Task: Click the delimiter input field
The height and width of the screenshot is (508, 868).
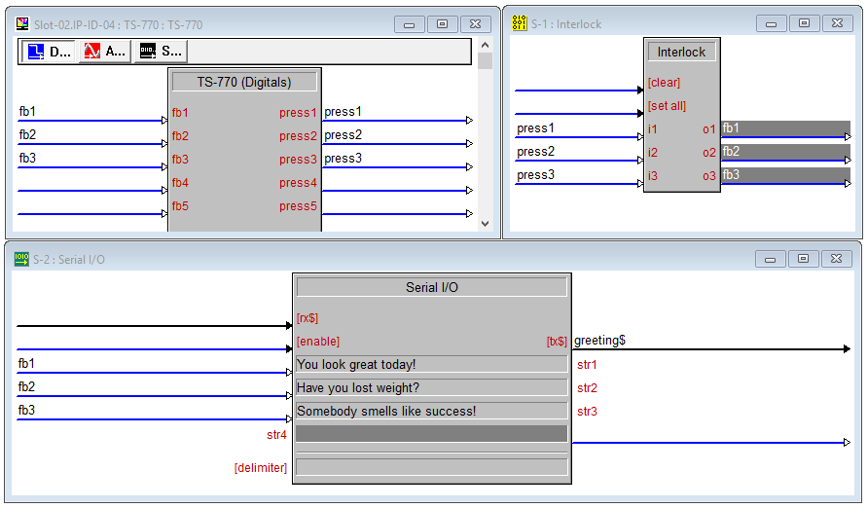Action: click(431, 467)
